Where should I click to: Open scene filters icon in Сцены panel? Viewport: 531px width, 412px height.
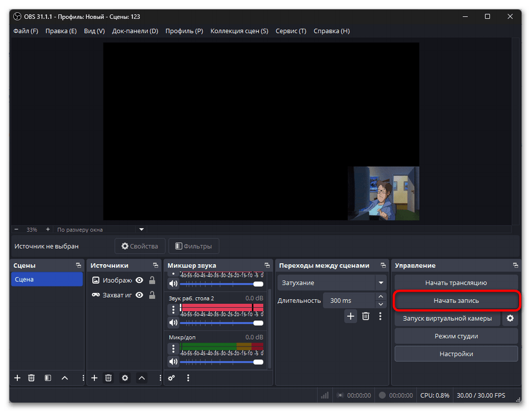coord(48,378)
